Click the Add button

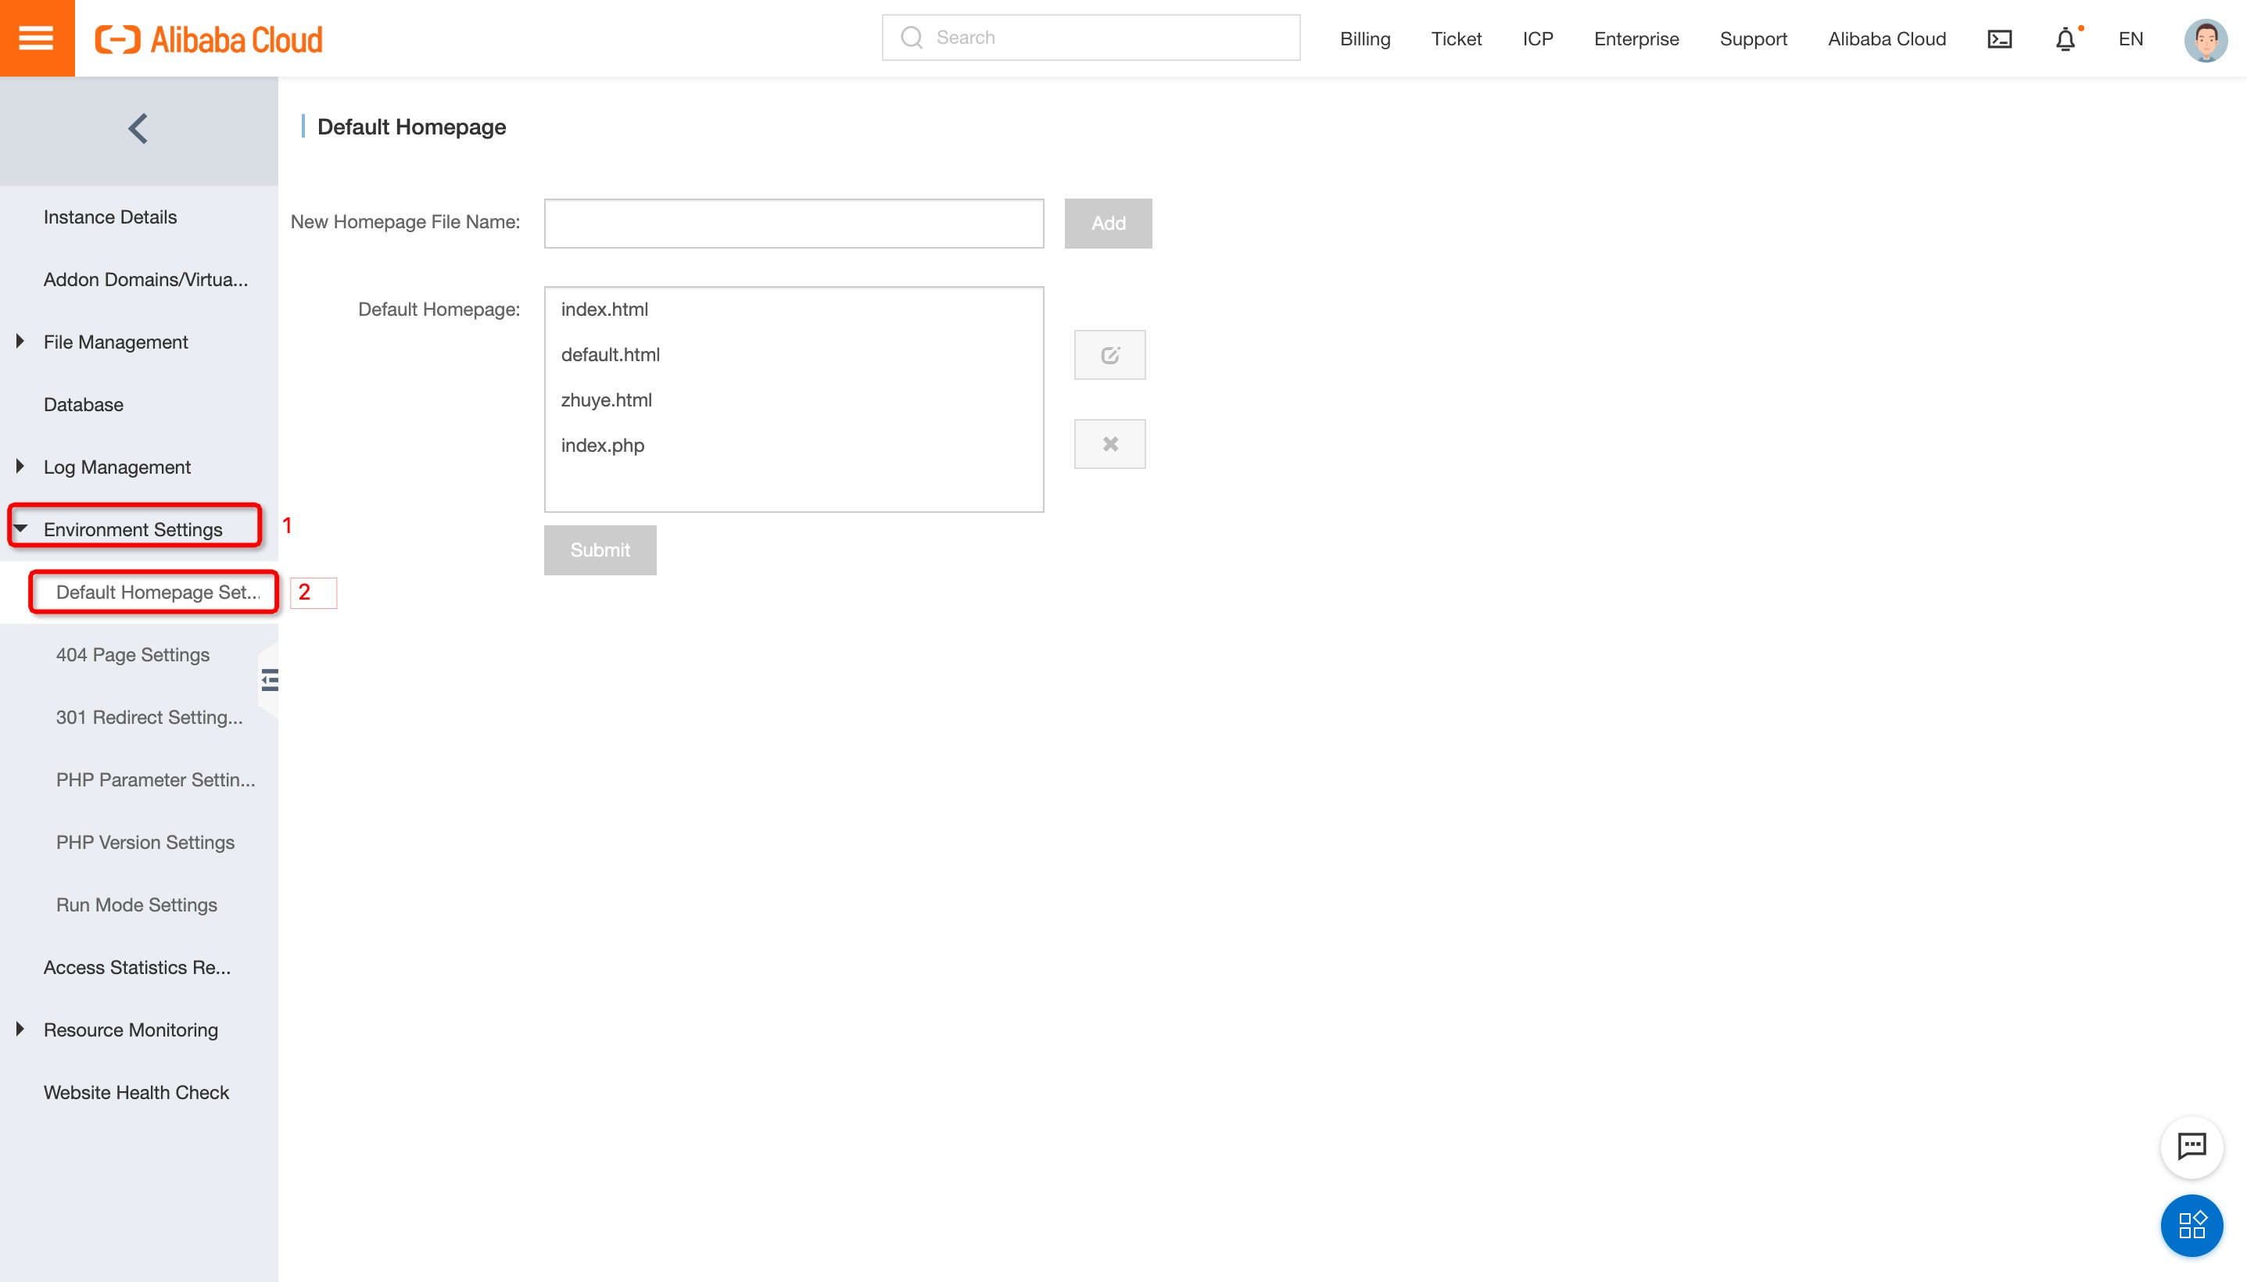pos(1108,224)
